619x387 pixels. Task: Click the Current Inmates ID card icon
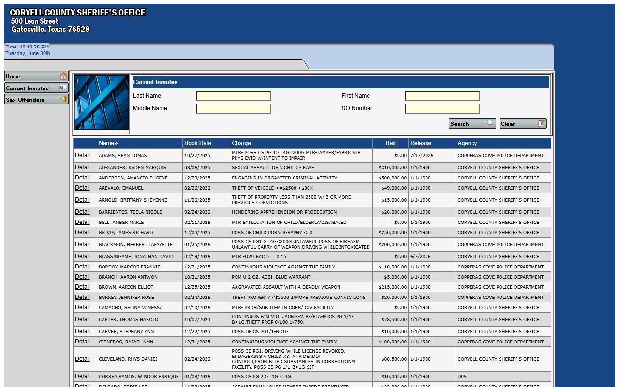63,88
